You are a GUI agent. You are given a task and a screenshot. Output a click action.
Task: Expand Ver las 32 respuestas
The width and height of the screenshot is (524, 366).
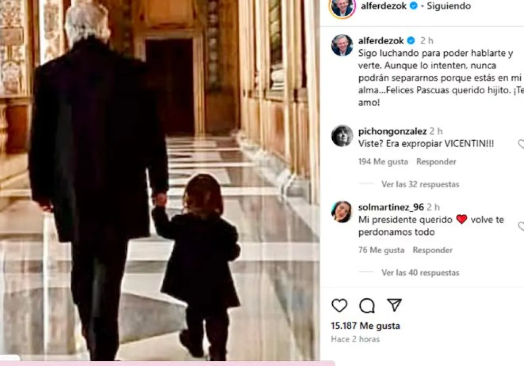420,184
